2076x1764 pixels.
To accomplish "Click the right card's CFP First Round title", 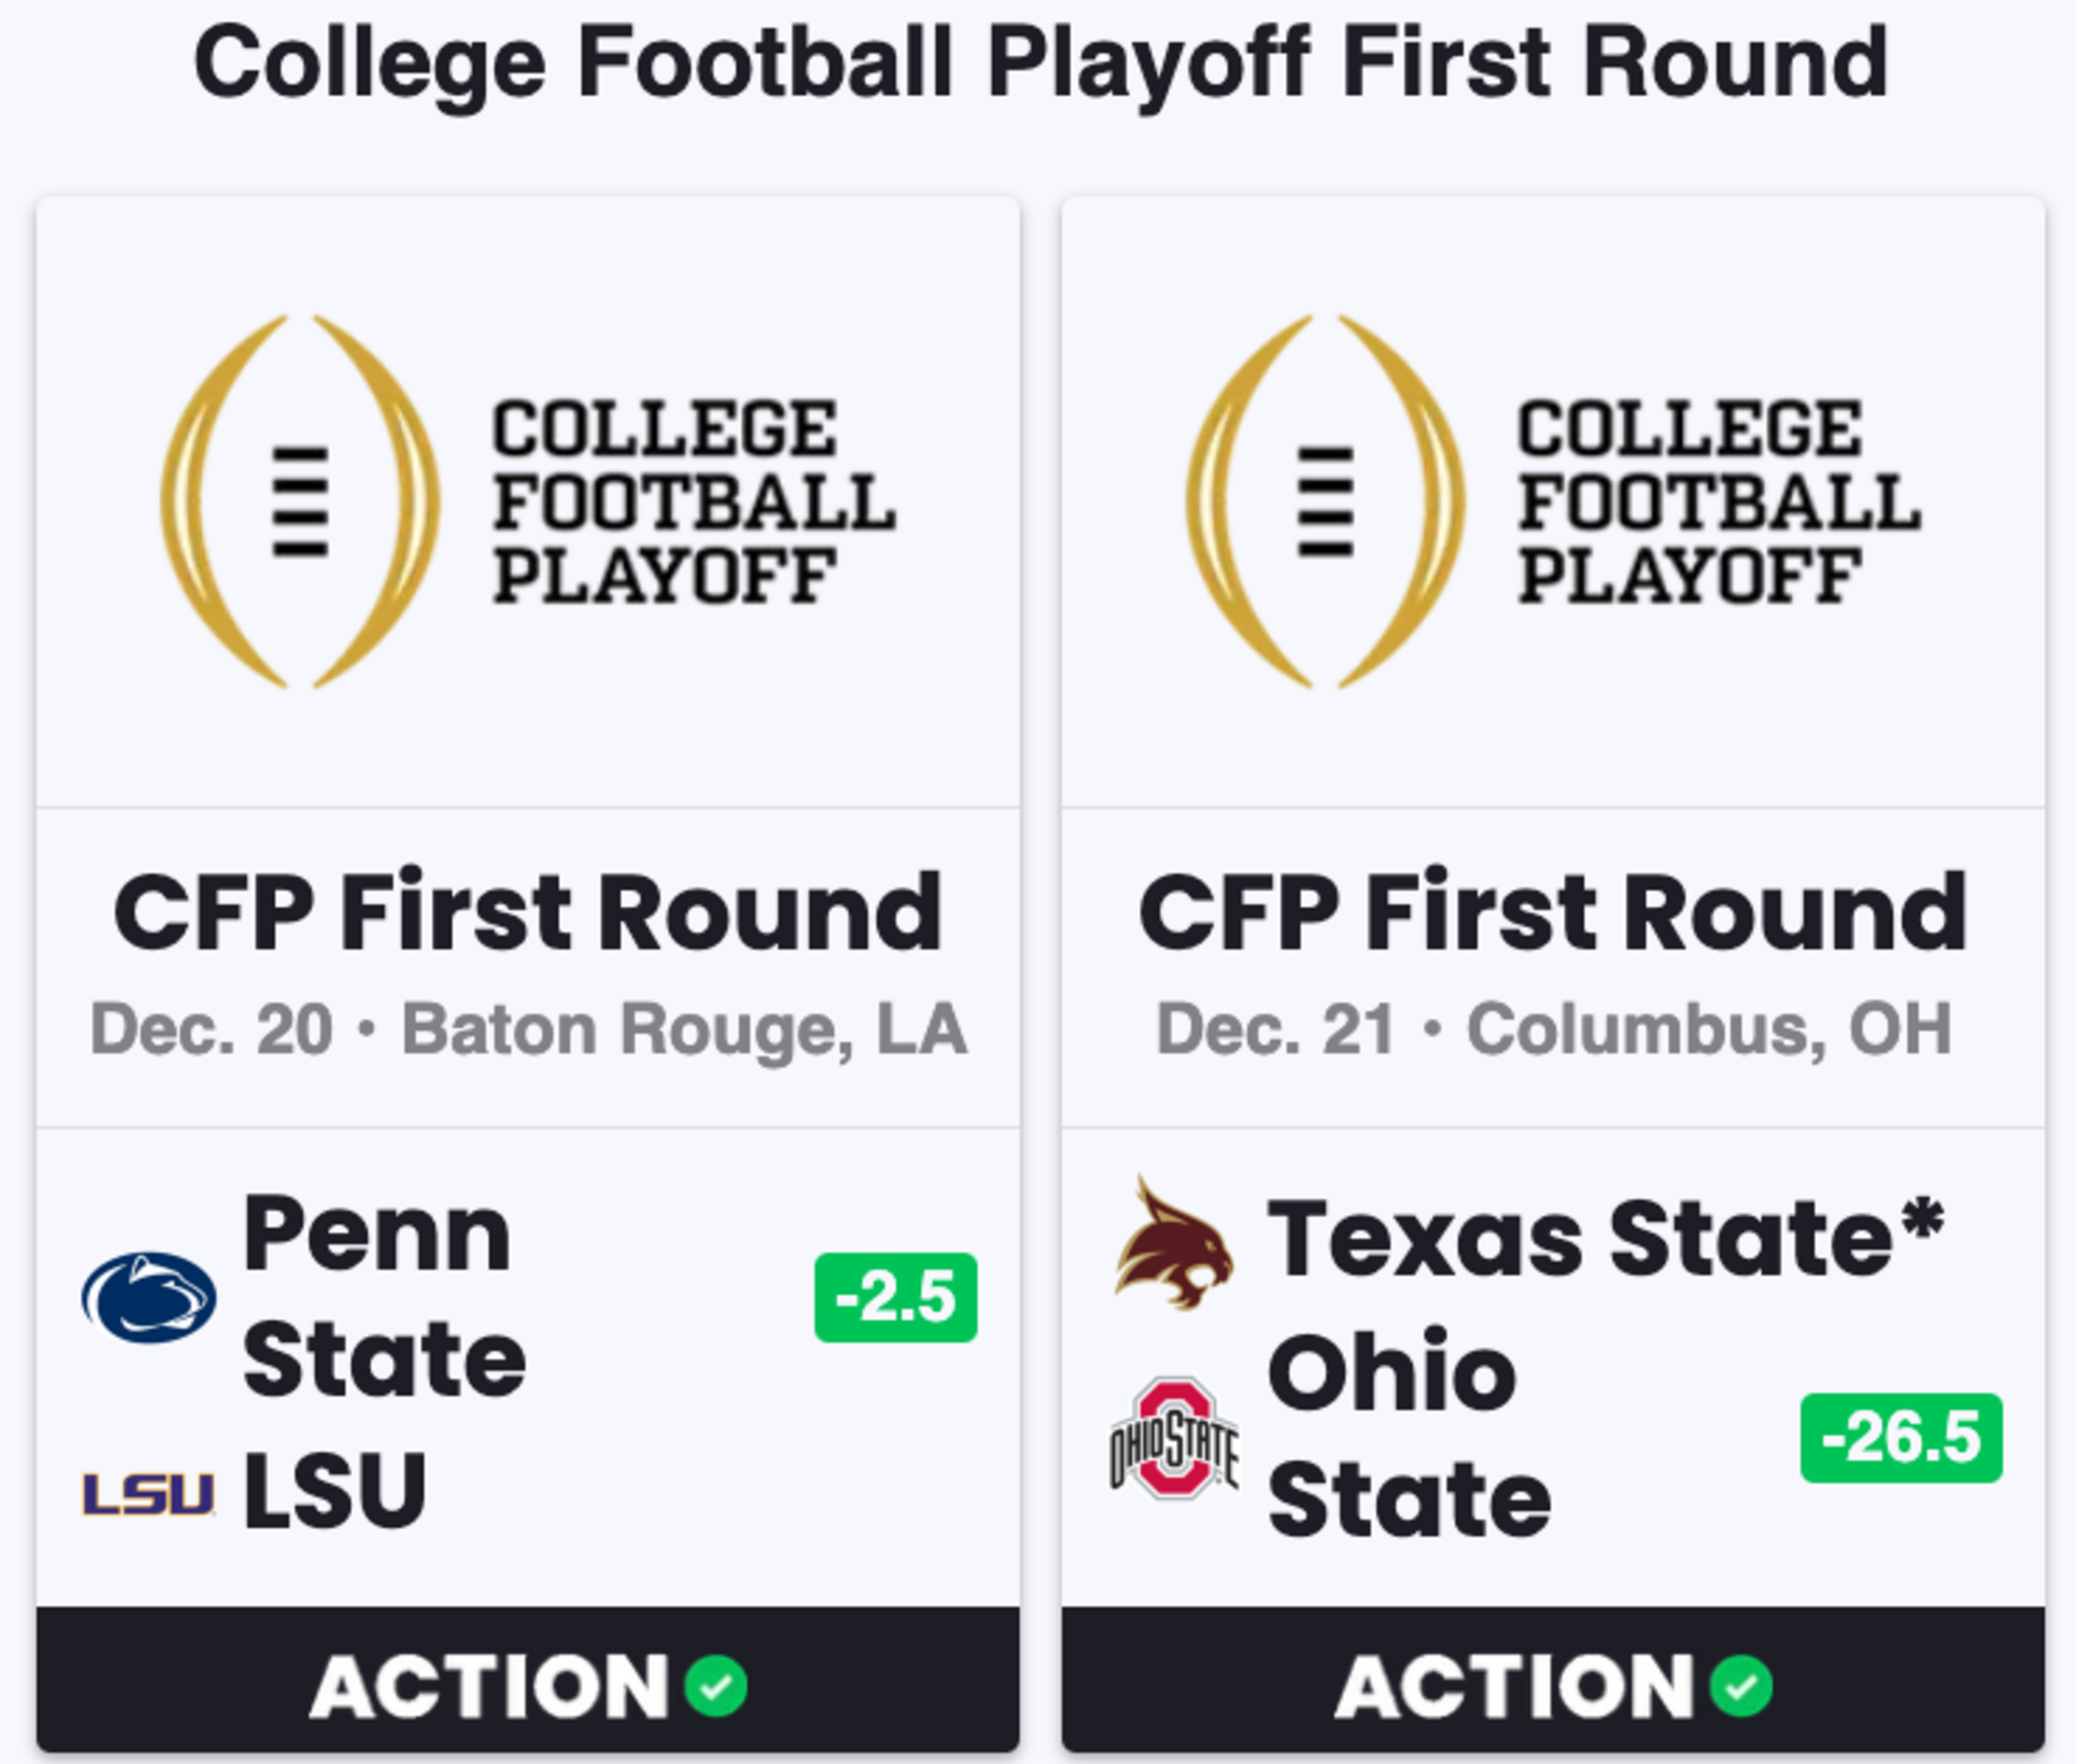I will 1553,912.
